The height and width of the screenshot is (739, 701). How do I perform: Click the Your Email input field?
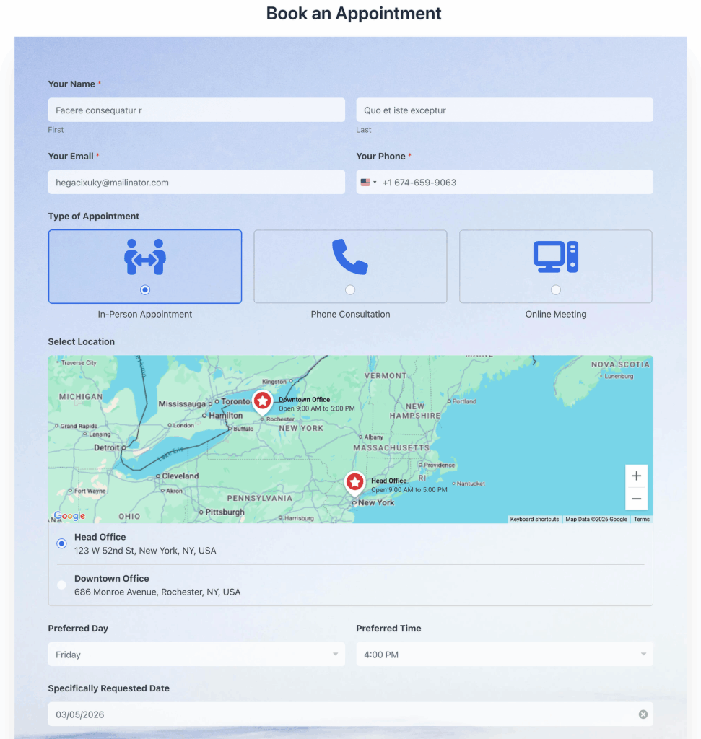coord(196,182)
